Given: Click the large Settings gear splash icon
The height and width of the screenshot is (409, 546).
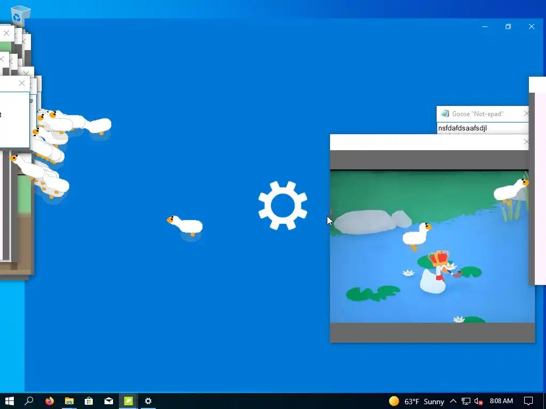Looking at the screenshot, I should click(283, 205).
